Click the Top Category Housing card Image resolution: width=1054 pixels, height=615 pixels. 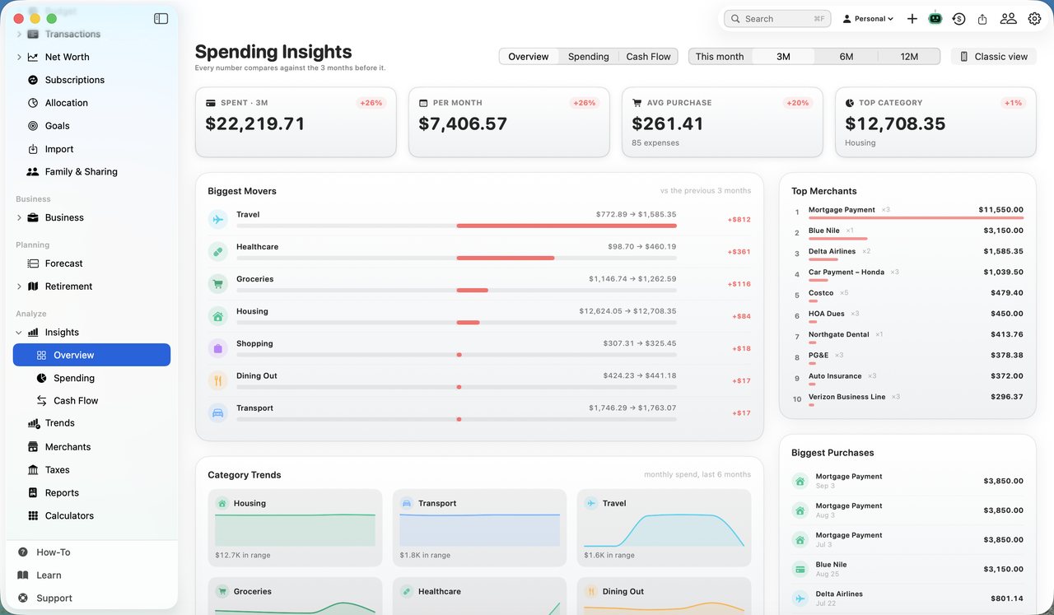click(935, 122)
